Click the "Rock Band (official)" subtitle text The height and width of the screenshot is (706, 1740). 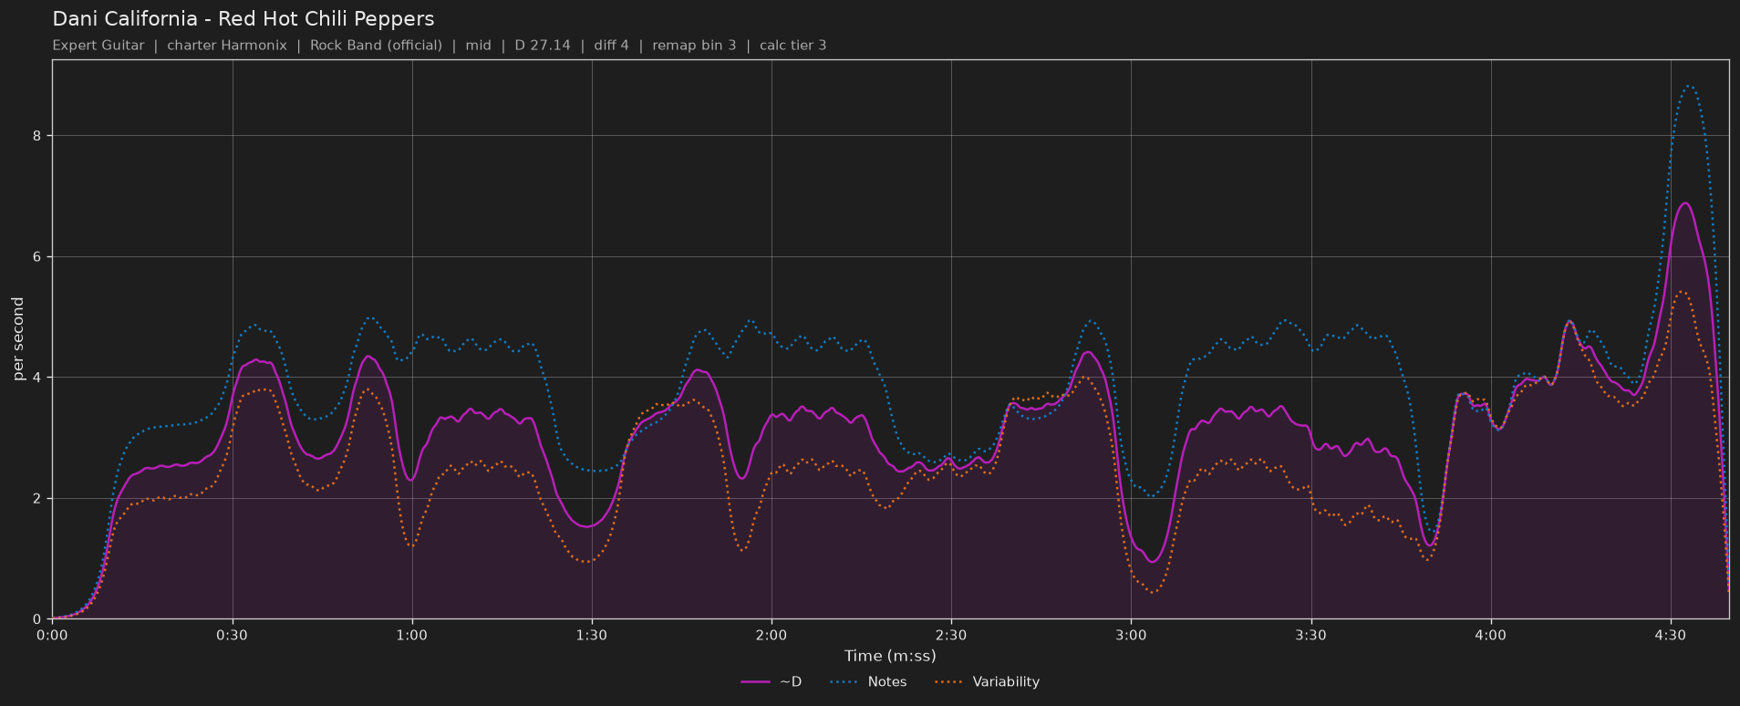[x=376, y=46]
